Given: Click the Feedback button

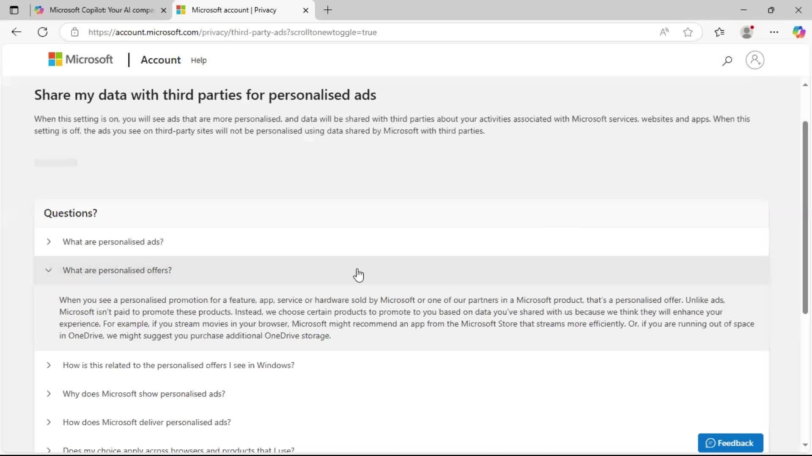Looking at the screenshot, I should pyautogui.click(x=730, y=443).
